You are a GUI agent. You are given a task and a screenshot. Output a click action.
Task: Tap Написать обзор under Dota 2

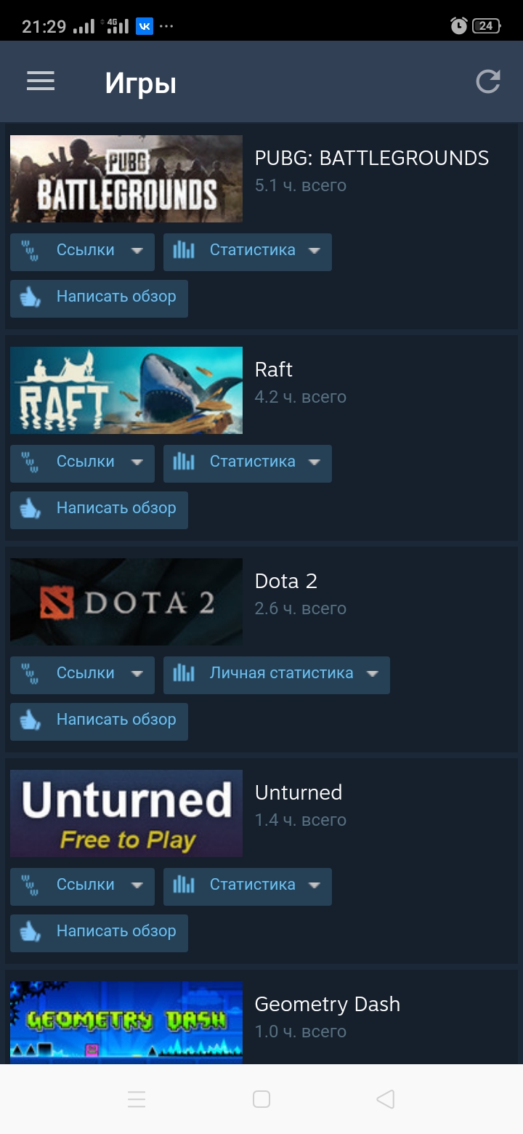pyautogui.click(x=99, y=721)
